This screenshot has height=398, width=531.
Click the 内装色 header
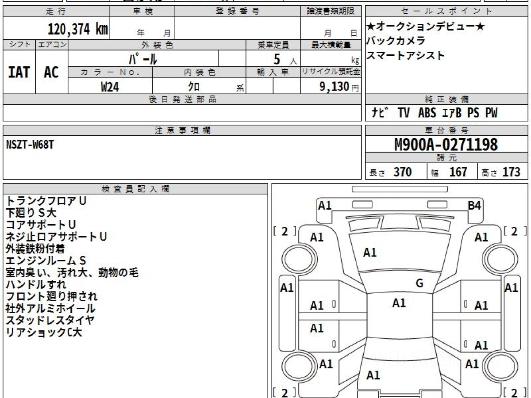(199, 72)
